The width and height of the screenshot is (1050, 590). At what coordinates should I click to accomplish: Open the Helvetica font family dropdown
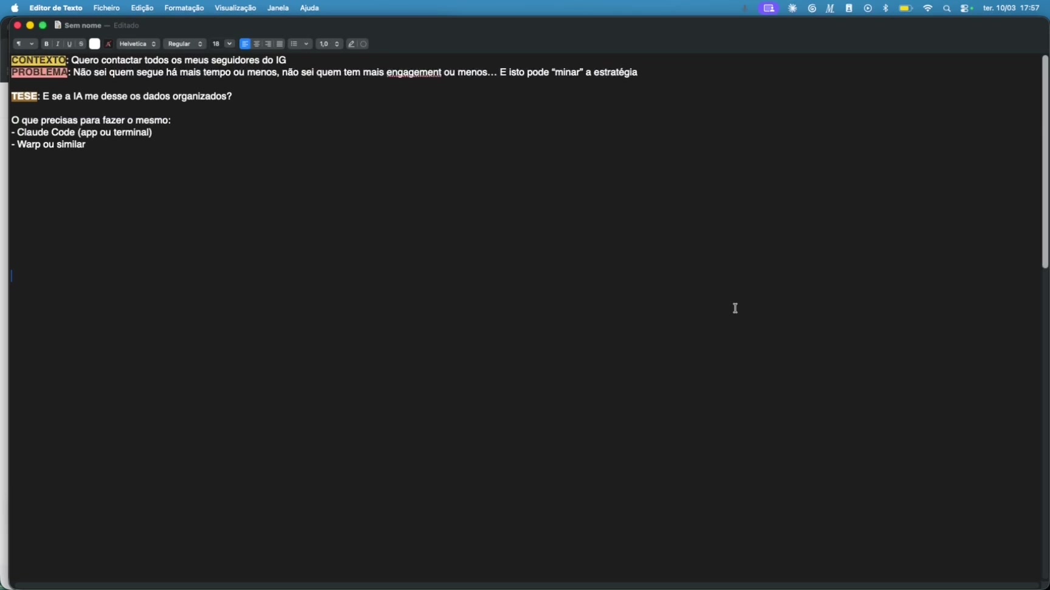point(138,44)
